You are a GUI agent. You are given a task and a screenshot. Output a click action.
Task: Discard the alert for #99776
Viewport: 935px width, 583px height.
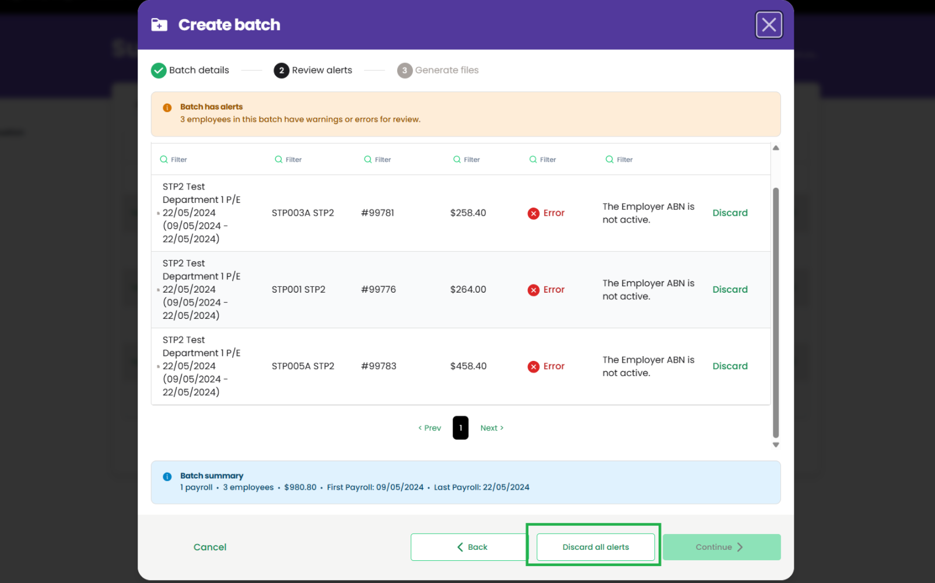tap(730, 289)
